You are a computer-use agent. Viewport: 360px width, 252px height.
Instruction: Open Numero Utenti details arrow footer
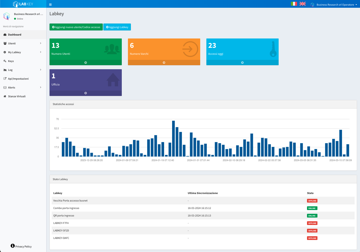86,63
